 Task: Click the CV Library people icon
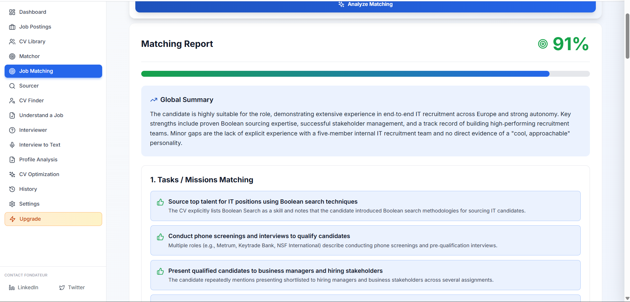(12, 42)
